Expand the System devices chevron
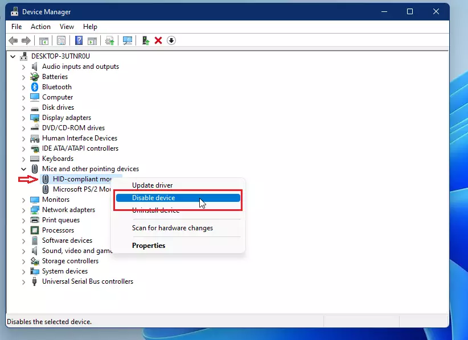The height and width of the screenshot is (340, 468). [23, 271]
